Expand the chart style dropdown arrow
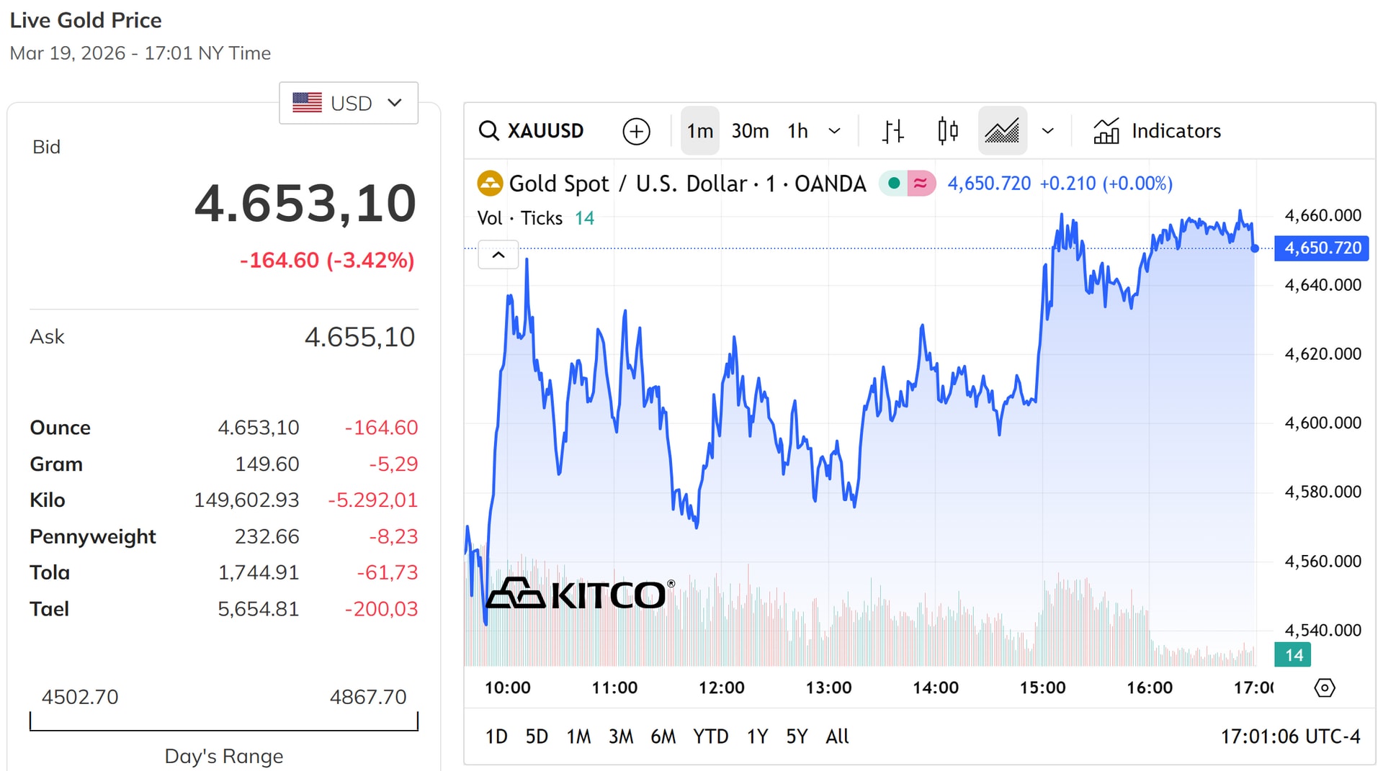 point(1047,131)
